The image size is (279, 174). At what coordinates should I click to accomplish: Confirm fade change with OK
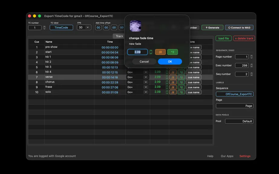click(170, 61)
